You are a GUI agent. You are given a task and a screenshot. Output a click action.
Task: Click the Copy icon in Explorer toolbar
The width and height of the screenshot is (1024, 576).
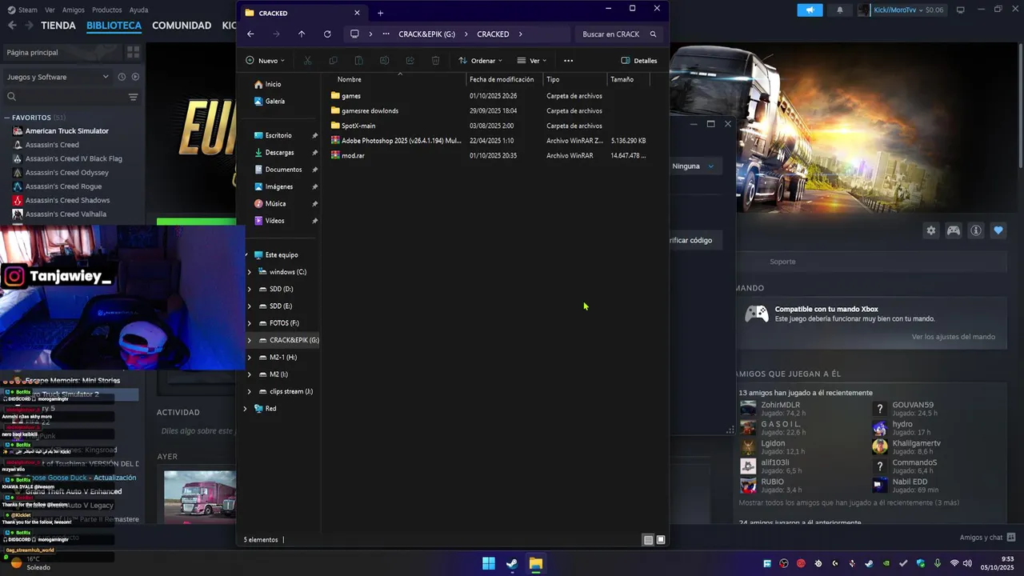click(x=333, y=61)
